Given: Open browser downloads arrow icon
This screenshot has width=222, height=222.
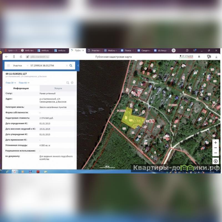Looking at the screenshot, I should (x=216, y=57).
